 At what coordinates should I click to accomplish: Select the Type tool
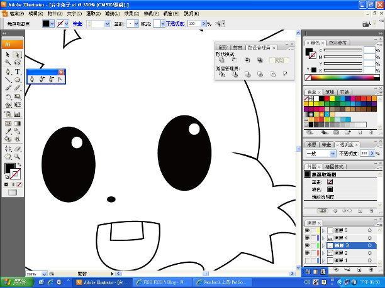[x=17, y=72]
